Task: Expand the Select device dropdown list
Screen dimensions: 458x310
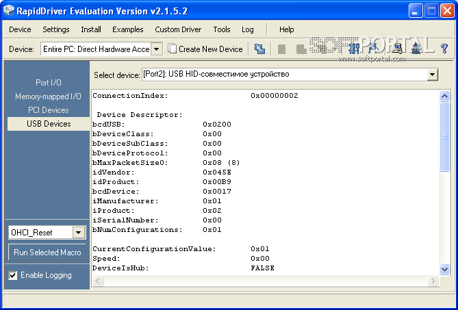Action: point(432,74)
